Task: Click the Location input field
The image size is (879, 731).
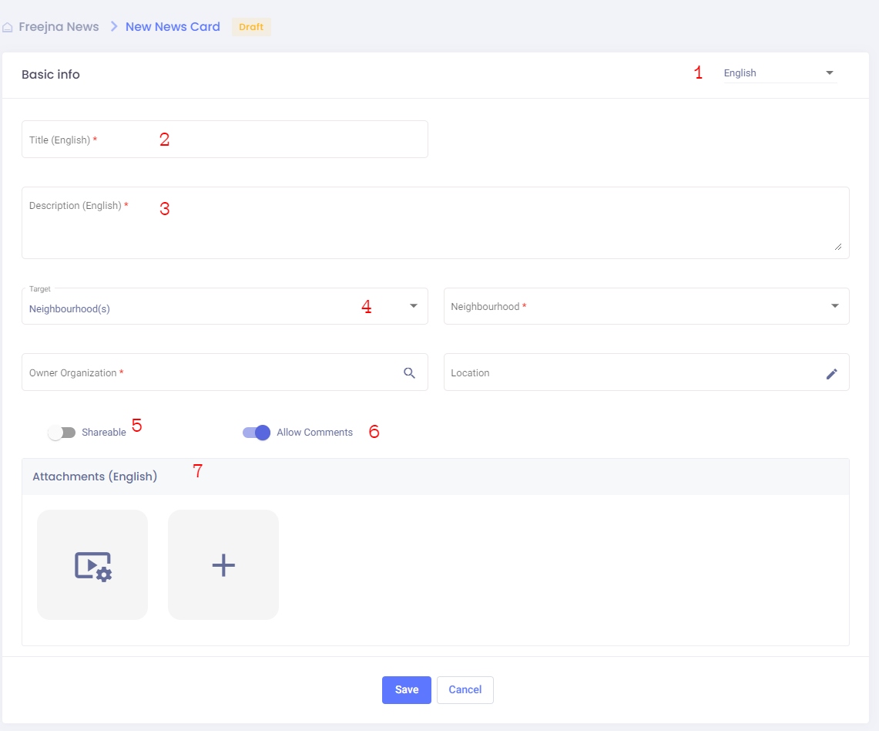Action: 632,373
